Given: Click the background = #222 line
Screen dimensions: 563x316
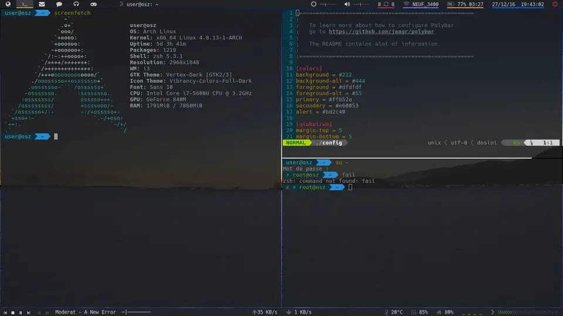Looking at the screenshot, I should tap(324, 74).
